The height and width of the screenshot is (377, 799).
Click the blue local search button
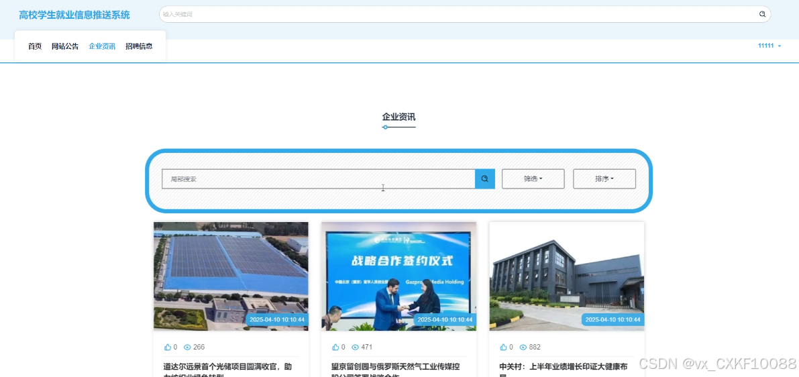point(484,179)
